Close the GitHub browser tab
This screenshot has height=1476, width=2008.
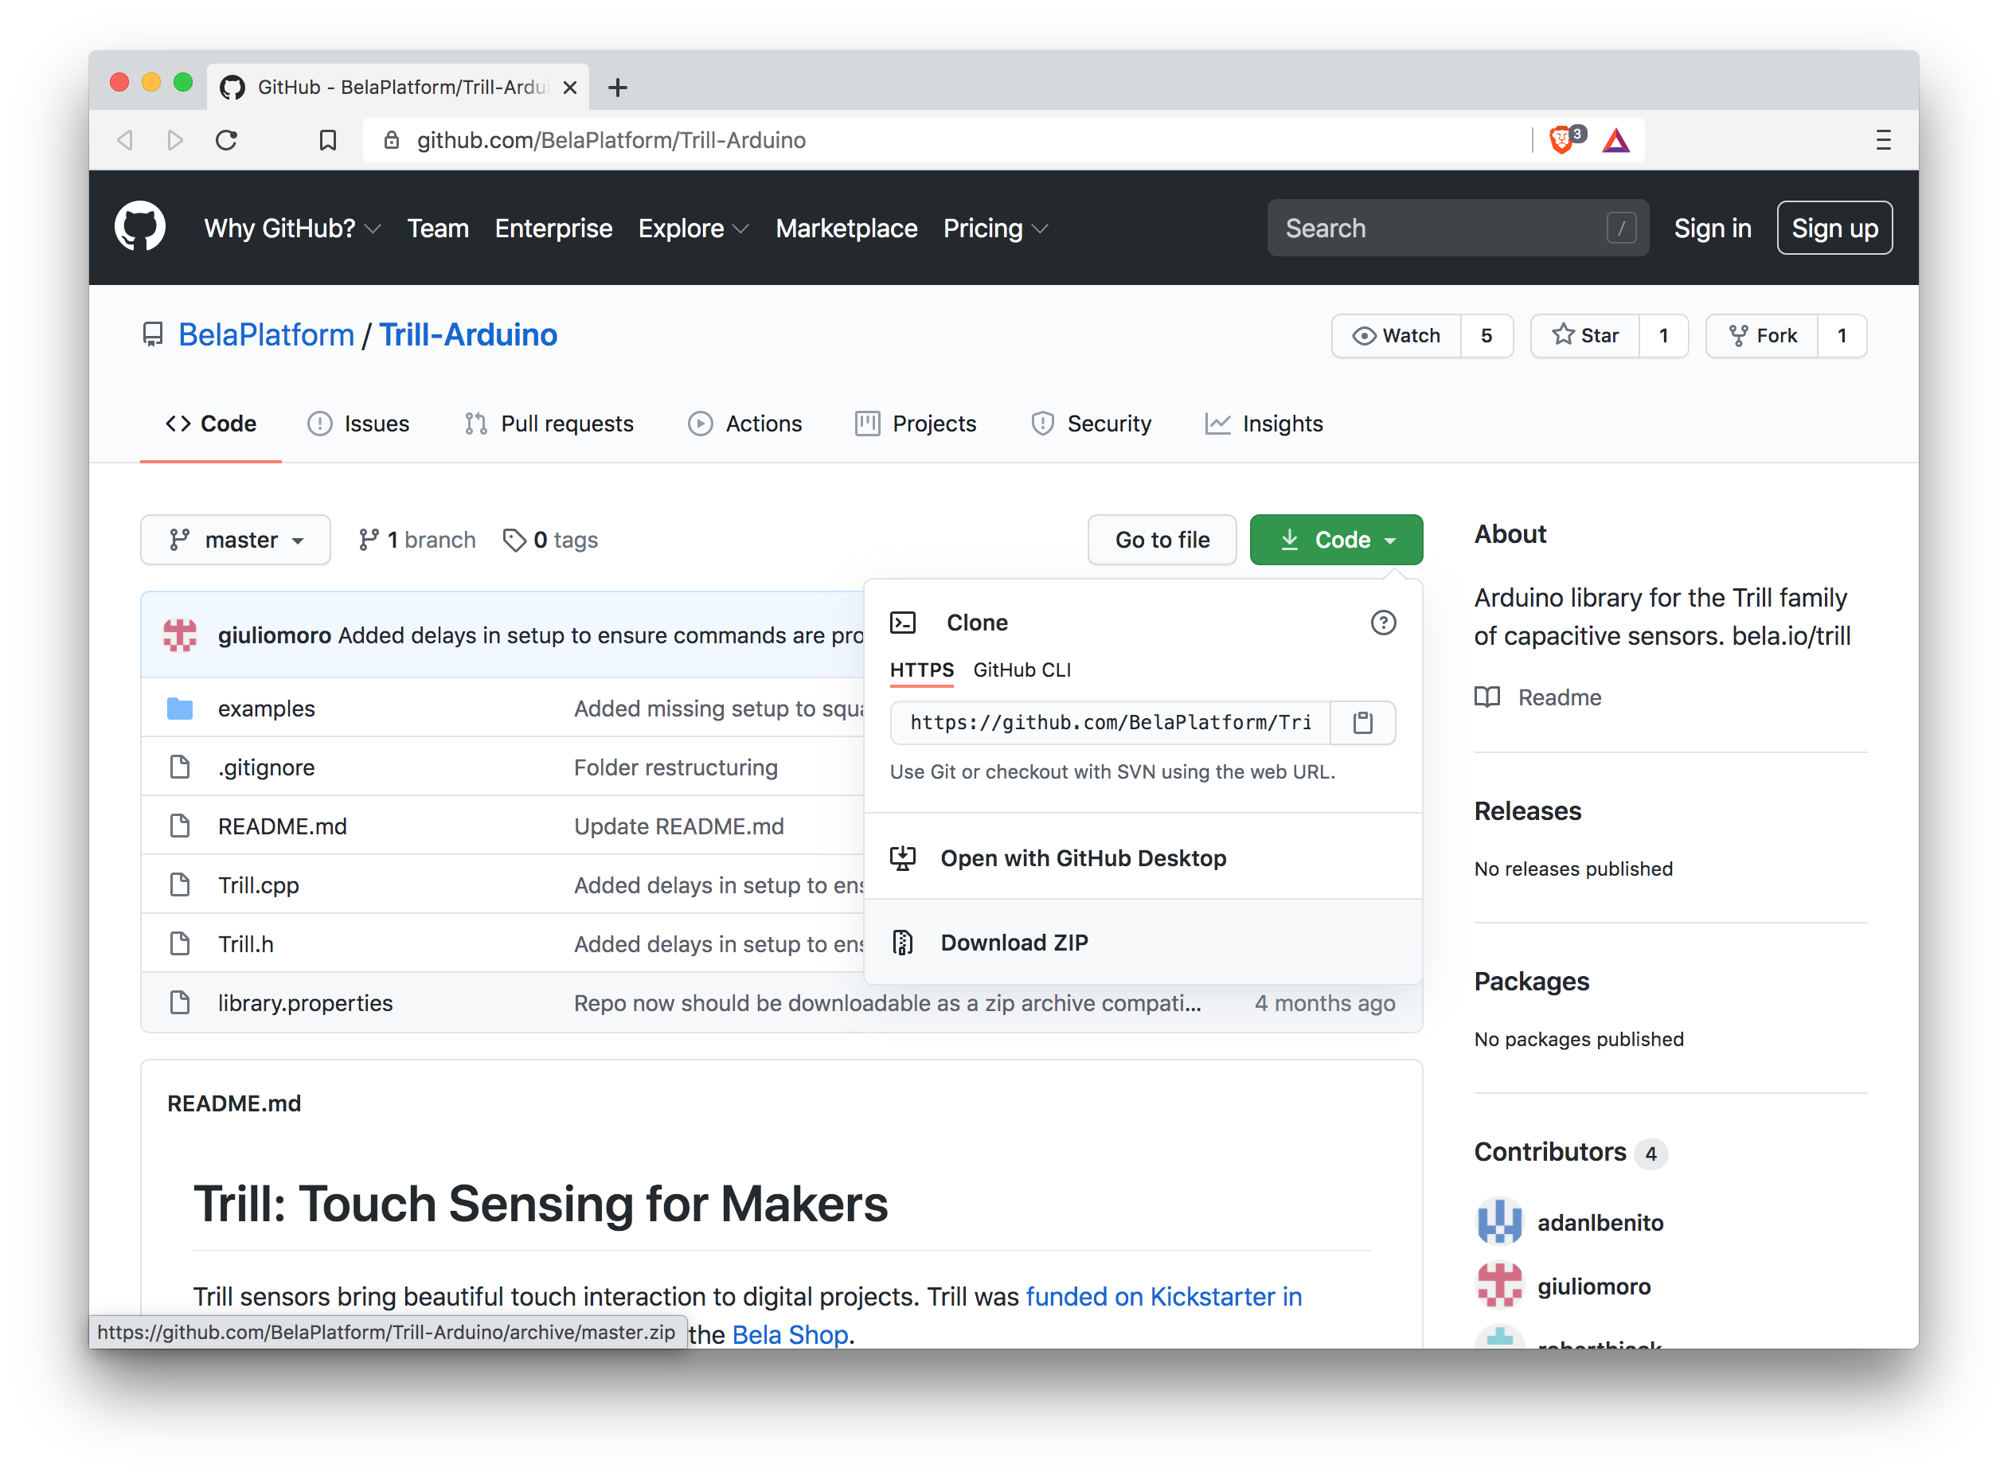(x=569, y=88)
